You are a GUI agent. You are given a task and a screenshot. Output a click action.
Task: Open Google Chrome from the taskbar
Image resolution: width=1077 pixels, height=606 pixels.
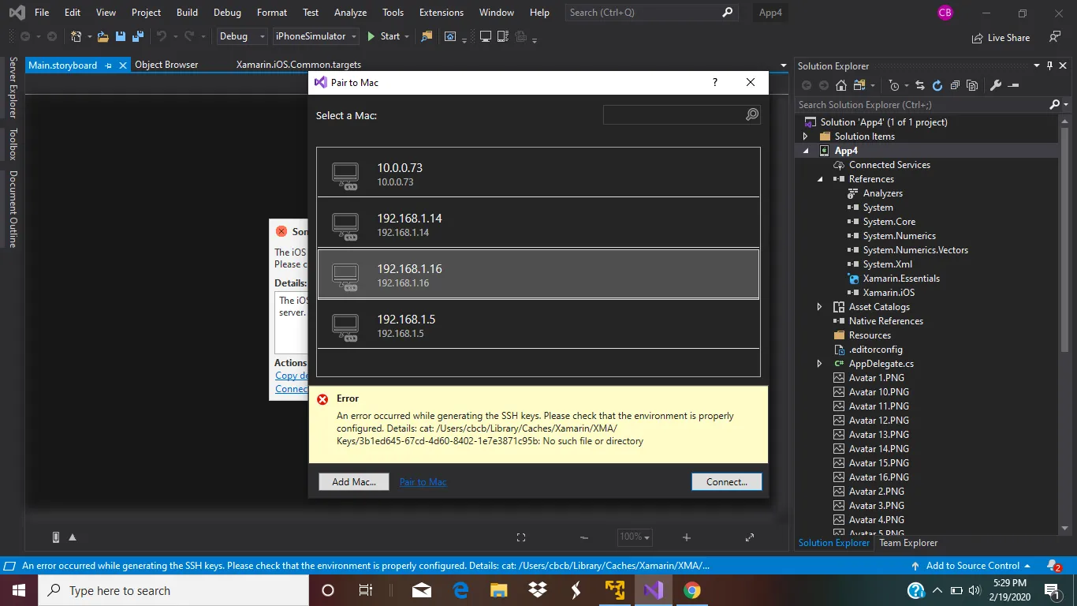[x=691, y=590]
